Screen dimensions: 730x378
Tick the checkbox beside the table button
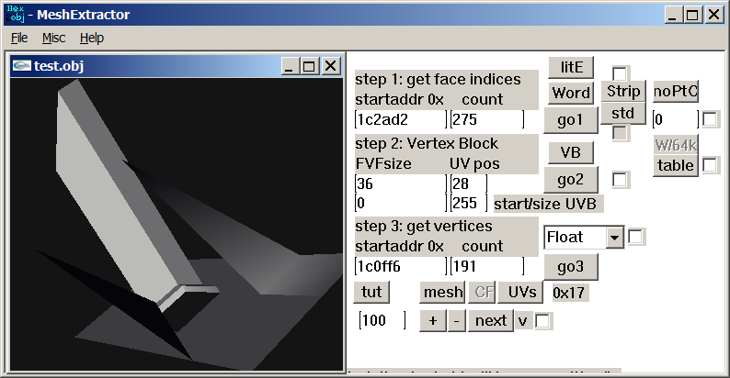click(x=710, y=165)
